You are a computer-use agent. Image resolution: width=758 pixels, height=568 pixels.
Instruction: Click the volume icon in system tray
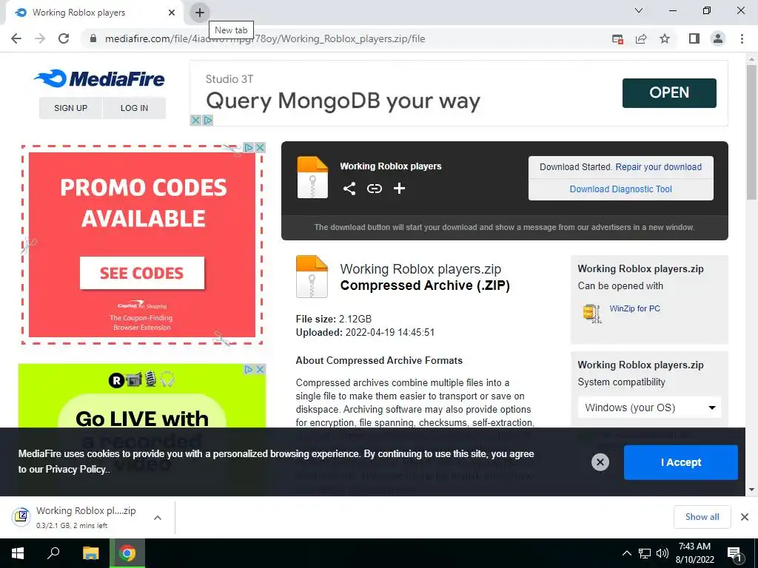click(663, 553)
